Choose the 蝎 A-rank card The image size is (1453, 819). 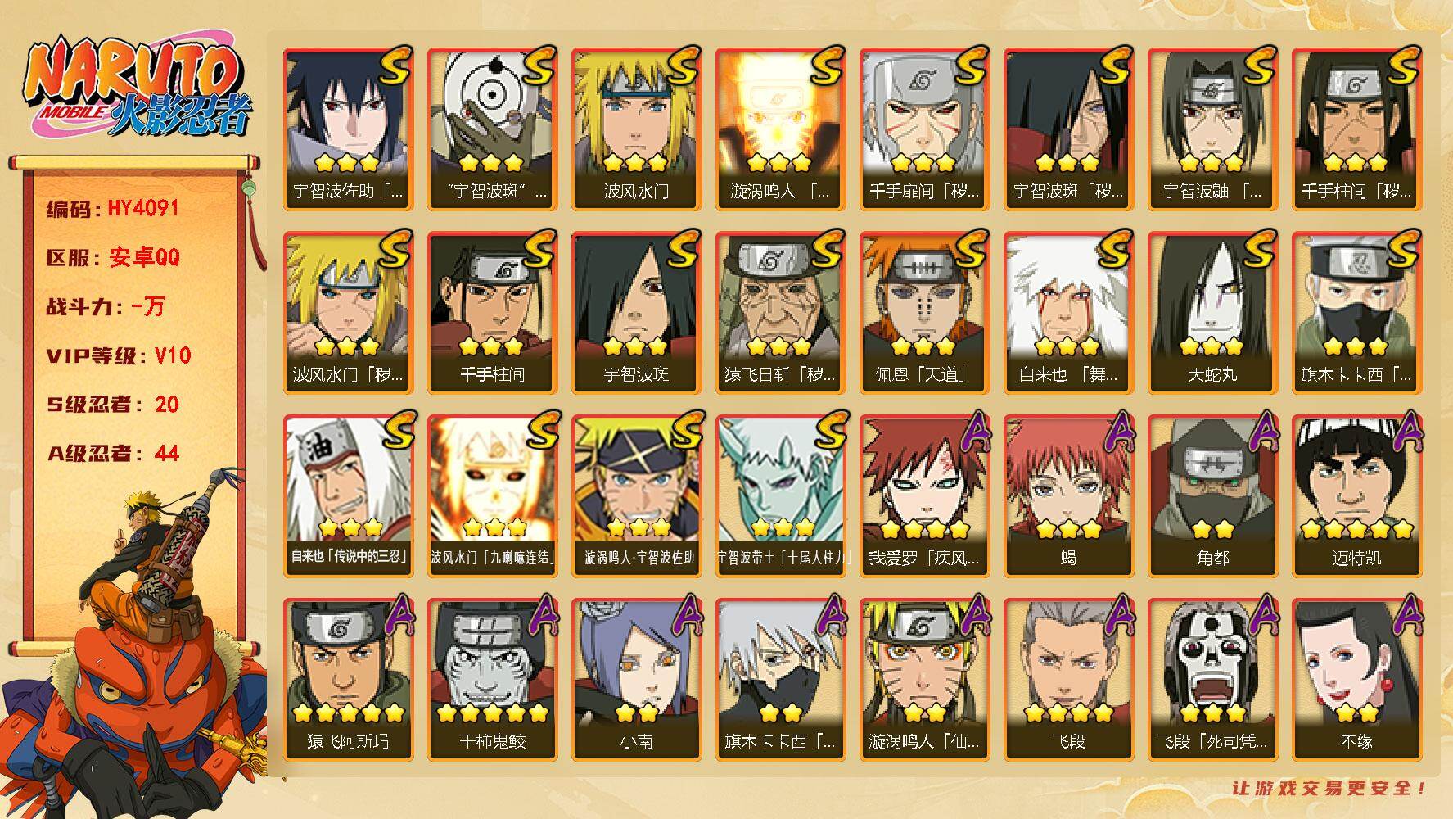tap(1068, 495)
